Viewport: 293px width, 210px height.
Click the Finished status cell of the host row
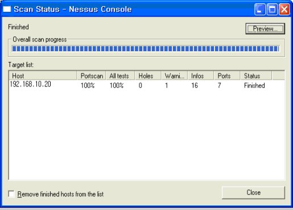254,85
